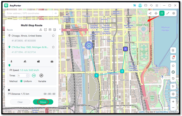Favorite the Chicago, Illinois location
Viewport: 182px width, 116px height.
[53, 36]
